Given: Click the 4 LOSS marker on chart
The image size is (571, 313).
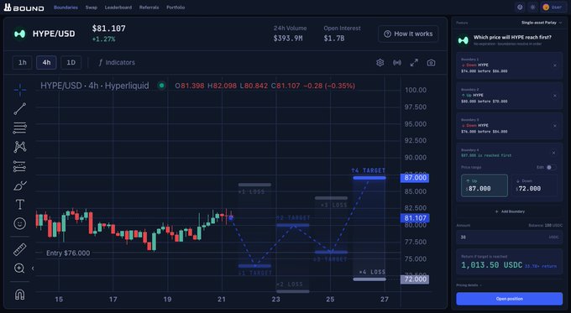Looking at the screenshot, I should pos(372,272).
